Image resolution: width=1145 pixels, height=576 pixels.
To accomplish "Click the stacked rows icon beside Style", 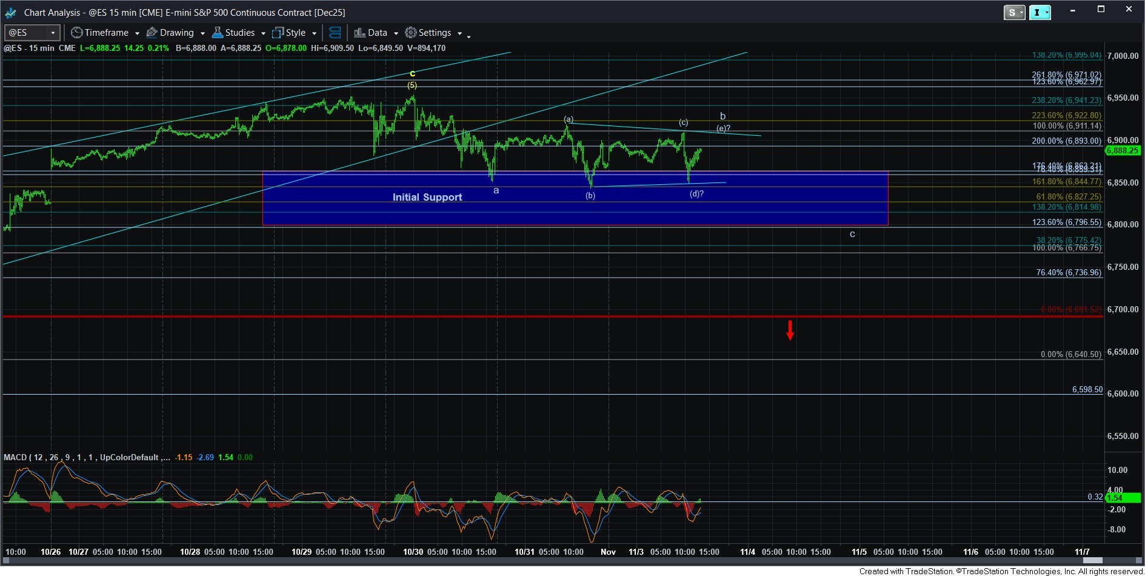I will pos(335,33).
